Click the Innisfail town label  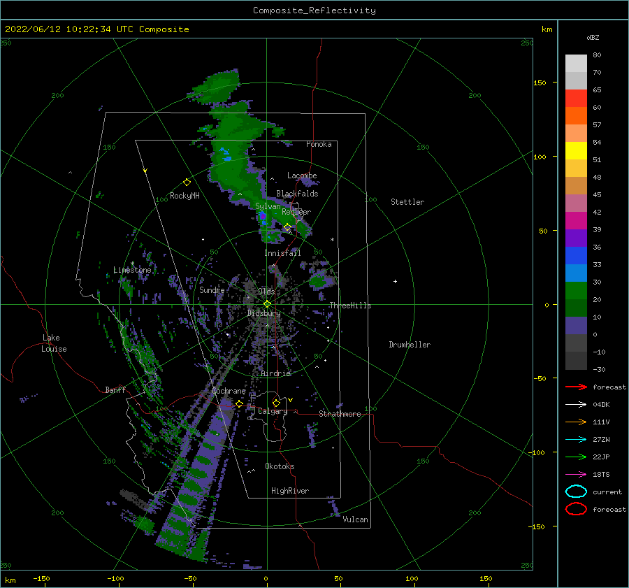(282, 253)
